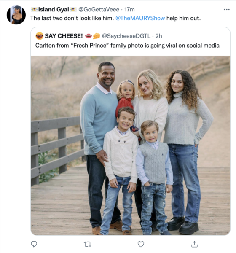Viewport: 236px width, 253px height.
Task: Open Island Gyal's round profile avatar
Action: tap(16, 15)
